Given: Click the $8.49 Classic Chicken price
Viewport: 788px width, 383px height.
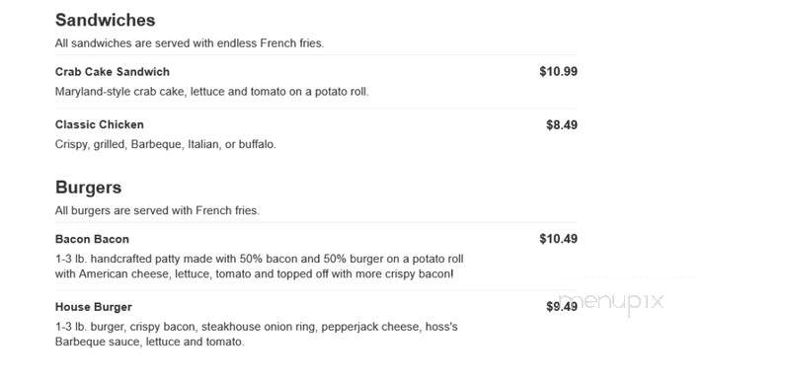Looking at the screenshot, I should (562, 124).
